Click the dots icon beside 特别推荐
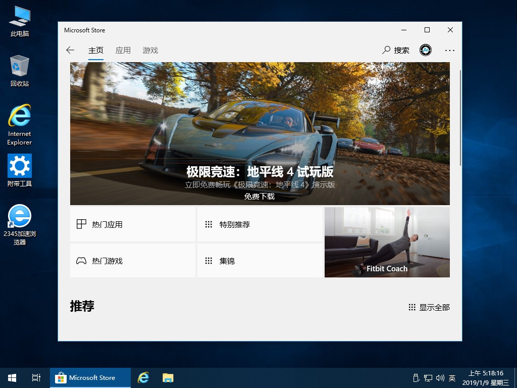Viewport: 517px width, 388px height. coord(209,225)
